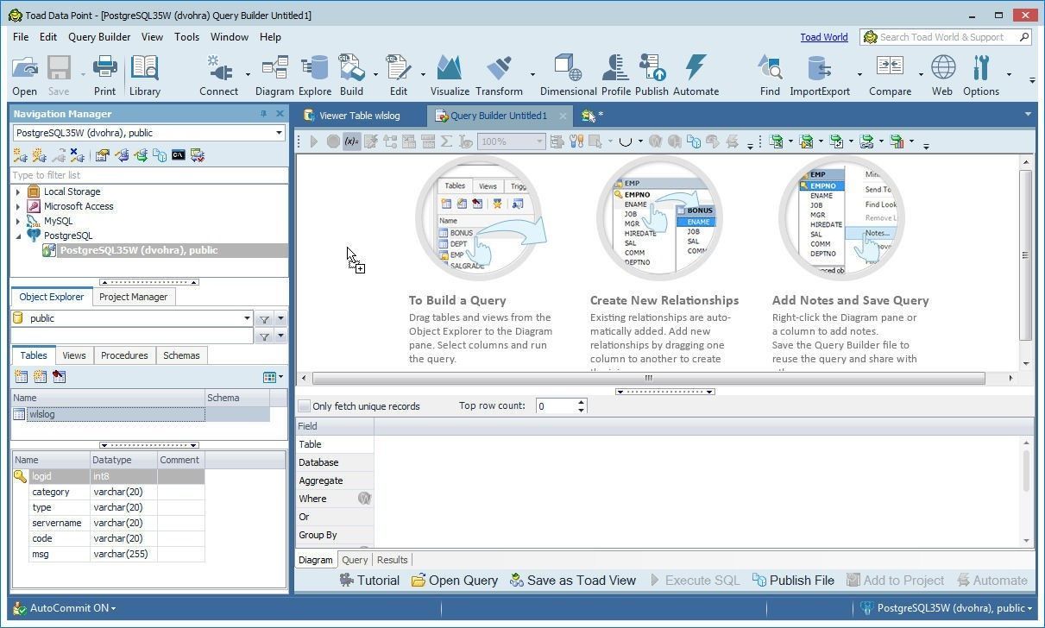Toggle the object filter funnel beside public
The width and height of the screenshot is (1045, 628).
click(x=264, y=318)
